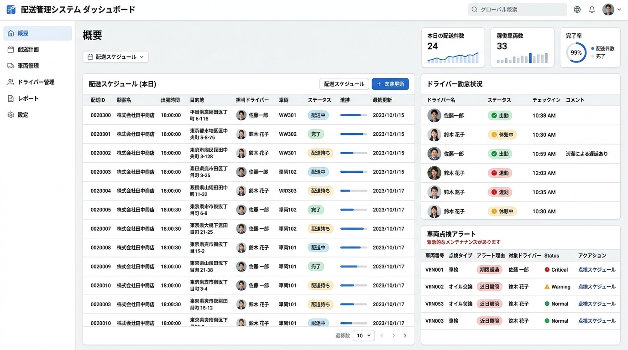Click the dashboard logo icon in header

pyautogui.click(x=11, y=10)
